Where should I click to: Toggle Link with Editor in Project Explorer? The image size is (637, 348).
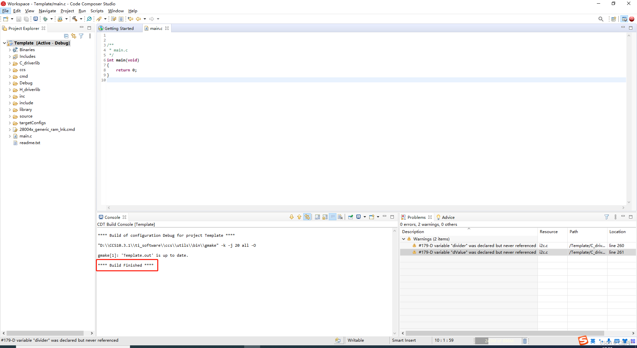[74, 36]
